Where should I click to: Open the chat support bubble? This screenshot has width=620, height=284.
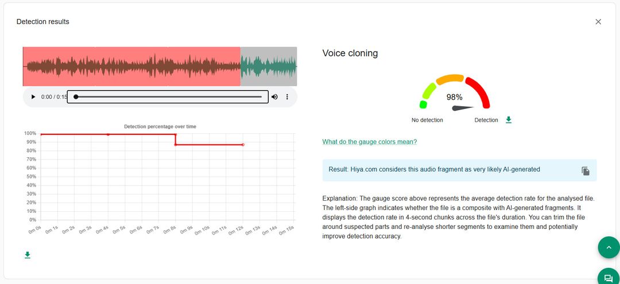point(609,278)
